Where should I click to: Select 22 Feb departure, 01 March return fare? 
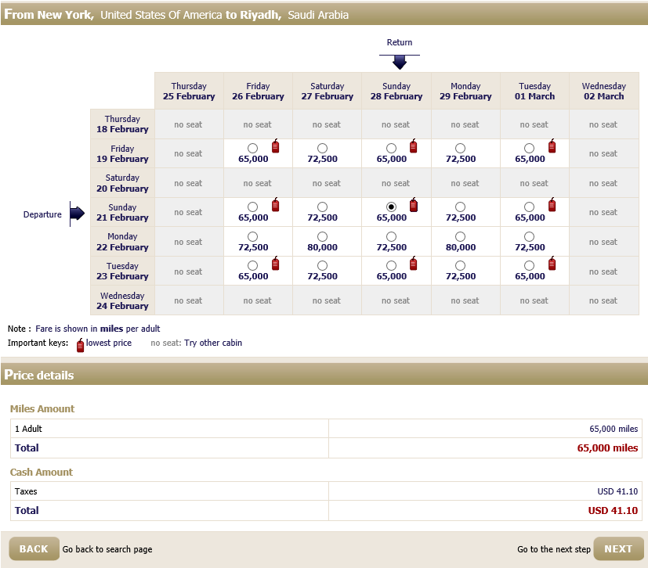pos(529,236)
